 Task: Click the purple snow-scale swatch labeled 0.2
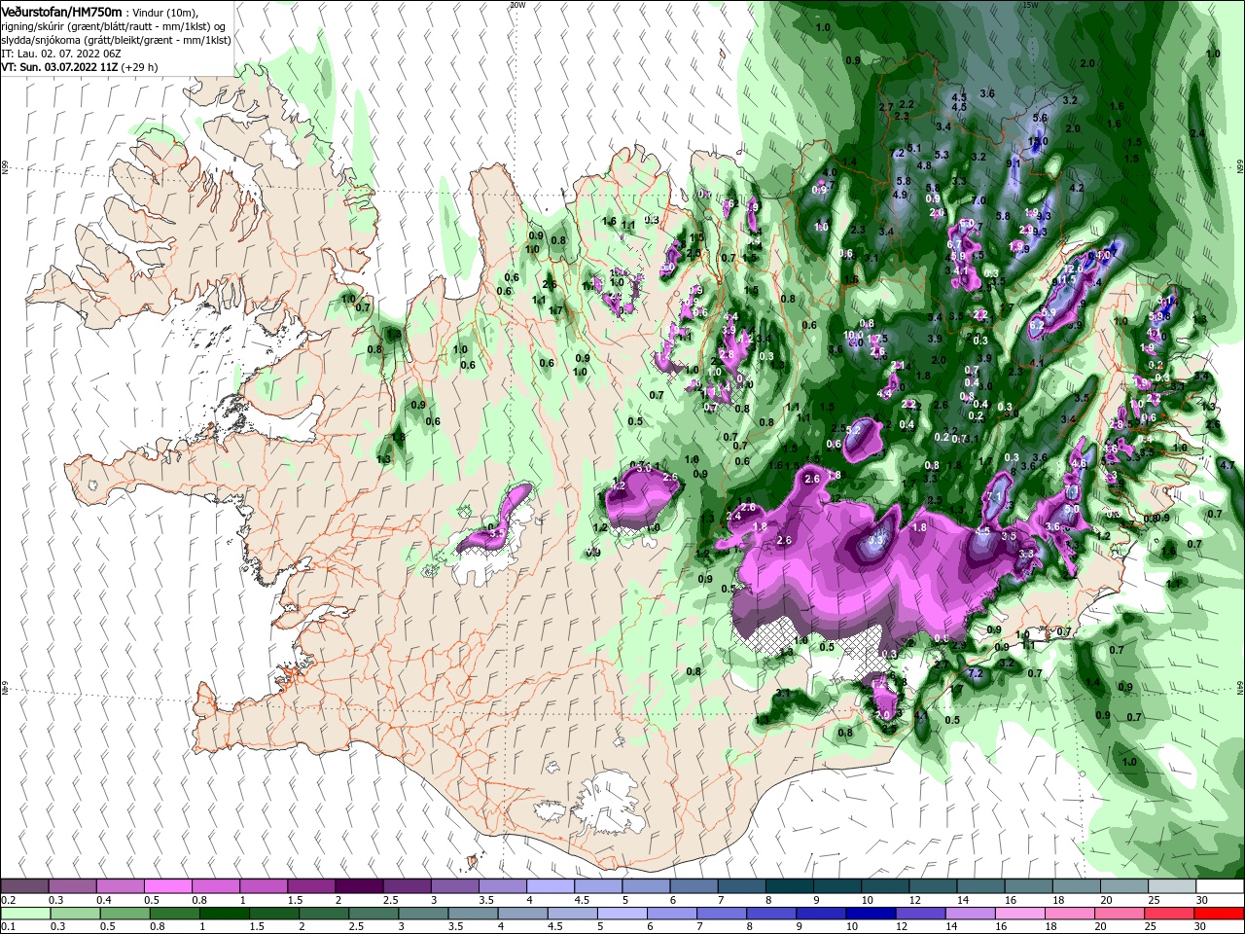coord(24,886)
